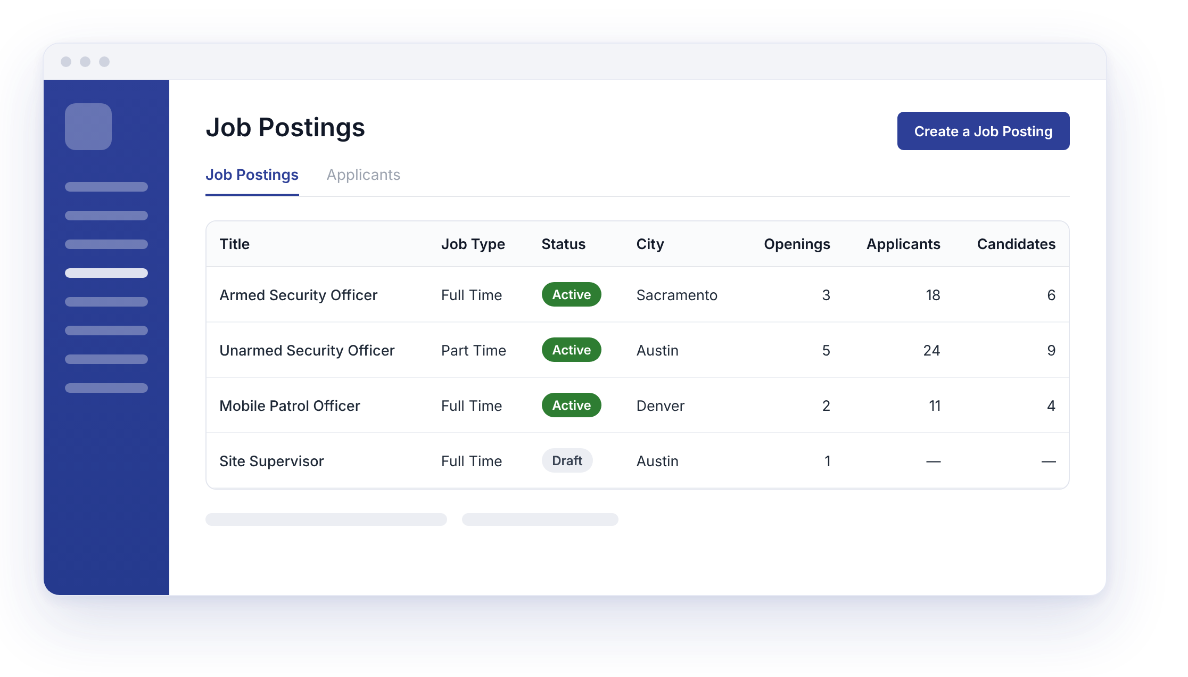Click the Denver city cell

coord(661,406)
